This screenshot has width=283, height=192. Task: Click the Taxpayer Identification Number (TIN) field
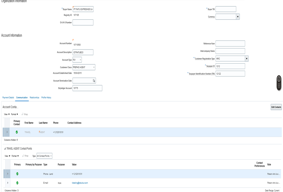(x=230, y=74)
